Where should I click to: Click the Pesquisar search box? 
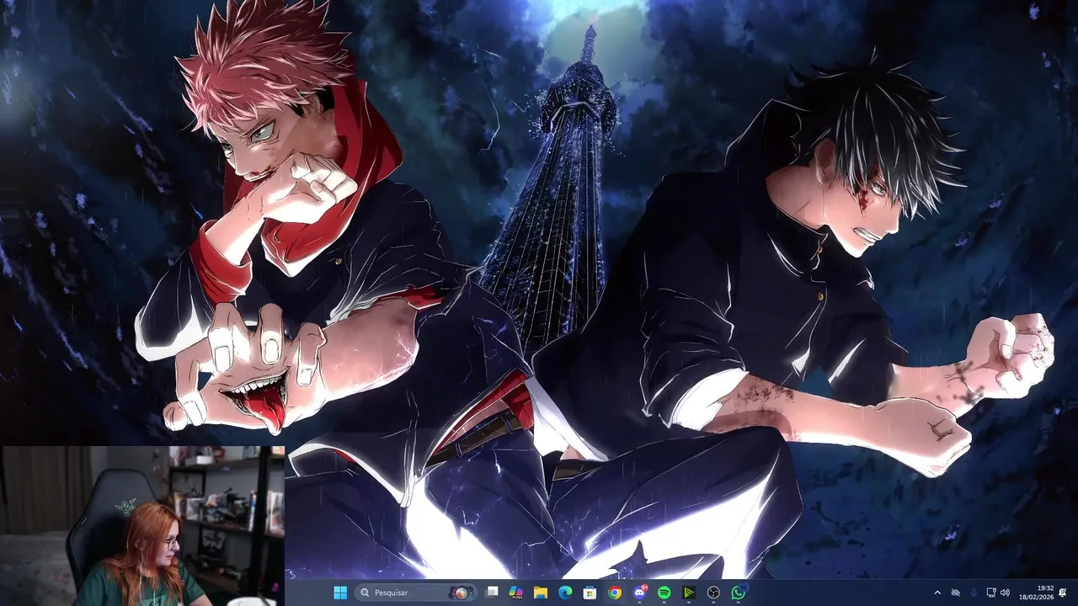click(416, 593)
